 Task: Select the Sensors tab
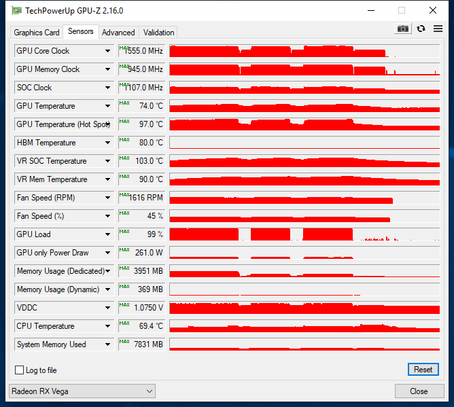81,31
